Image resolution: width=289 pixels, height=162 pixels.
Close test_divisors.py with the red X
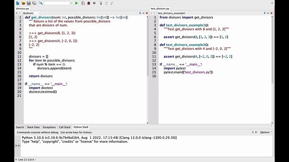tap(271, 13)
